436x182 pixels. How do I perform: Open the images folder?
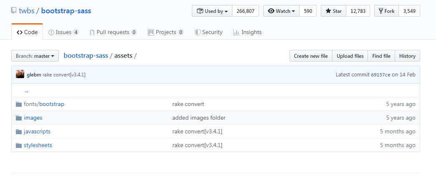(33, 118)
